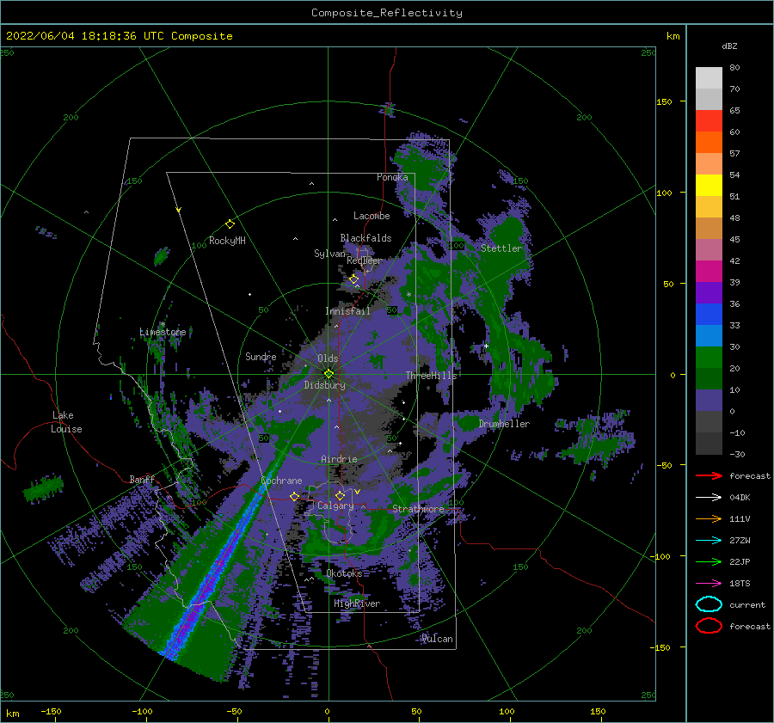The height and width of the screenshot is (723, 774).
Task: Click the Didsbury city label
Action: click(325, 385)
